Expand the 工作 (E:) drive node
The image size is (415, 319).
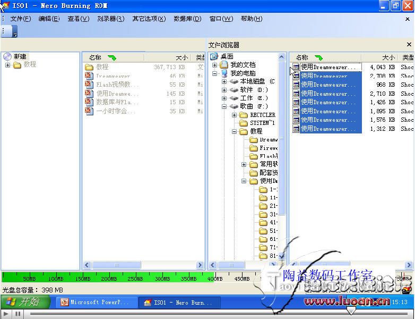click(224, 98)
